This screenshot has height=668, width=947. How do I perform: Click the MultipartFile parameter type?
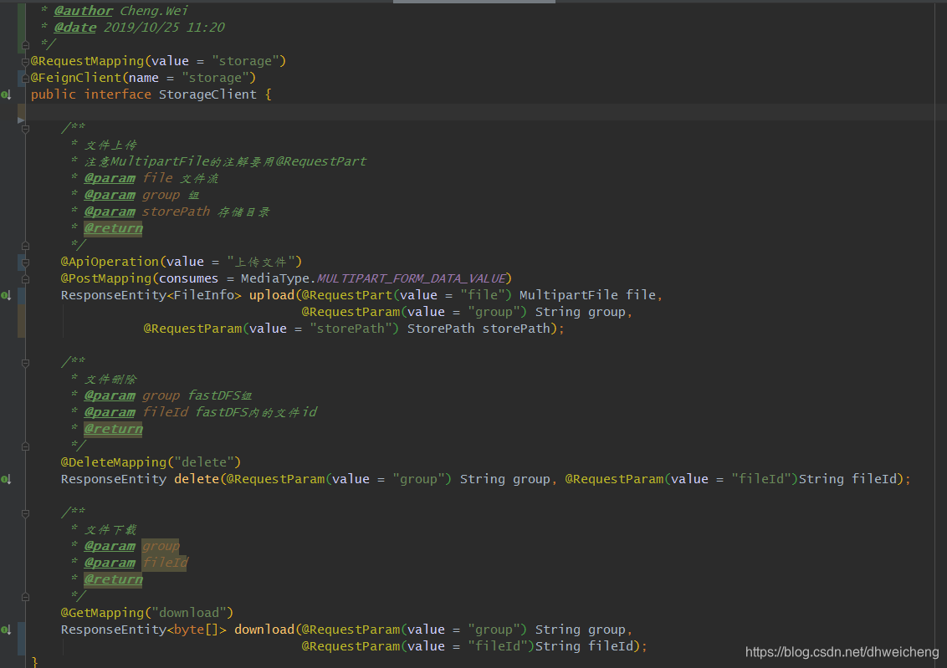click(x=569, y=295)
